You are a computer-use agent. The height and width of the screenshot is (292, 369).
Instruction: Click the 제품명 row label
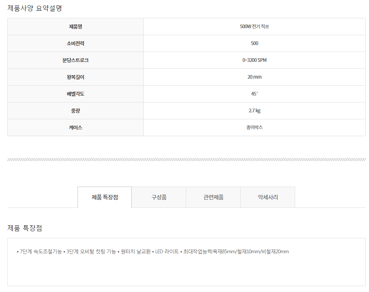(75, 27)
